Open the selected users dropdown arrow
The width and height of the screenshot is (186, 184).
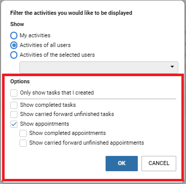pos(172,67)
